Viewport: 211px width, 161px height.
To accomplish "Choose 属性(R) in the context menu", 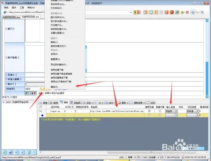I will click(x=54, y=87).
